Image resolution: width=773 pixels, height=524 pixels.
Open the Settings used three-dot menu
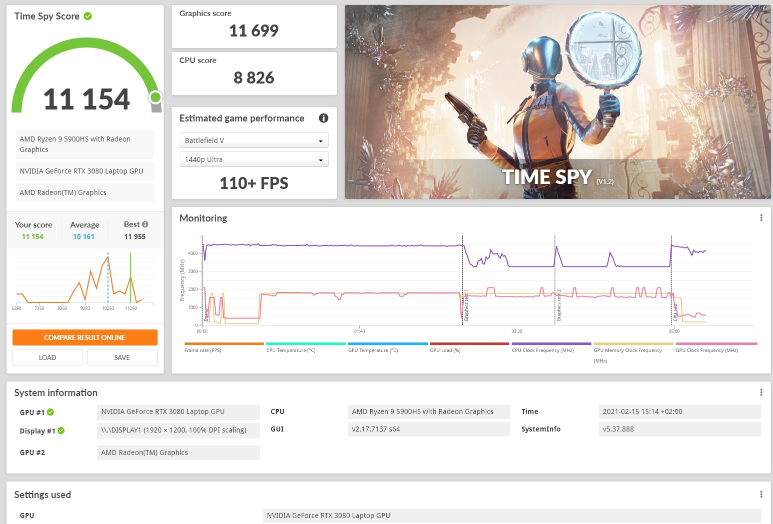(x=761, y=494)
